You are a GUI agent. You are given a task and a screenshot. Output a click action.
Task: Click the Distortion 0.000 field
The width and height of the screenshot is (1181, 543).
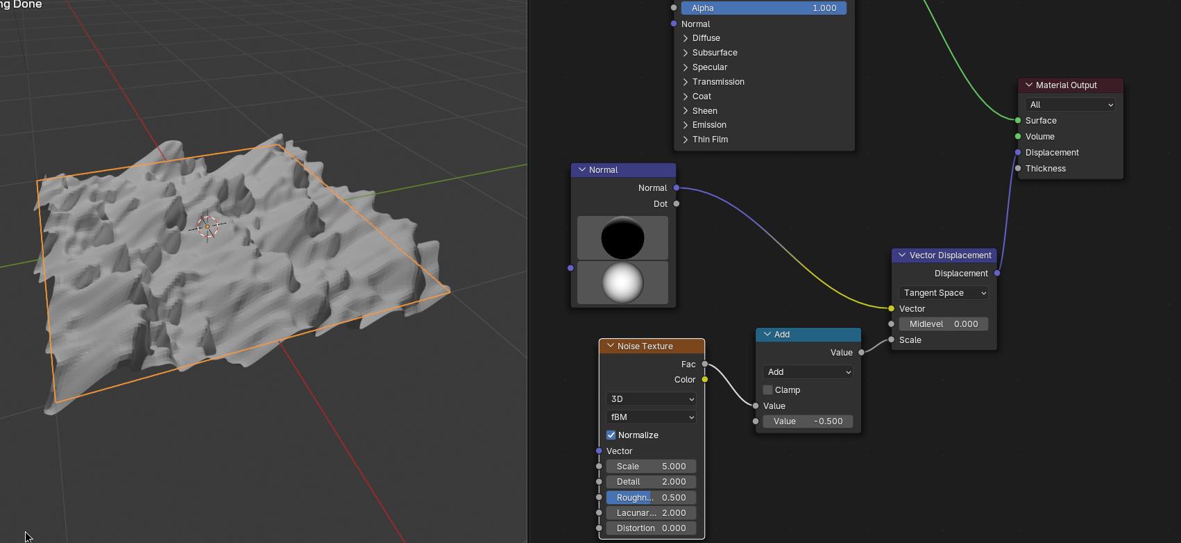[x=651, y=528]
